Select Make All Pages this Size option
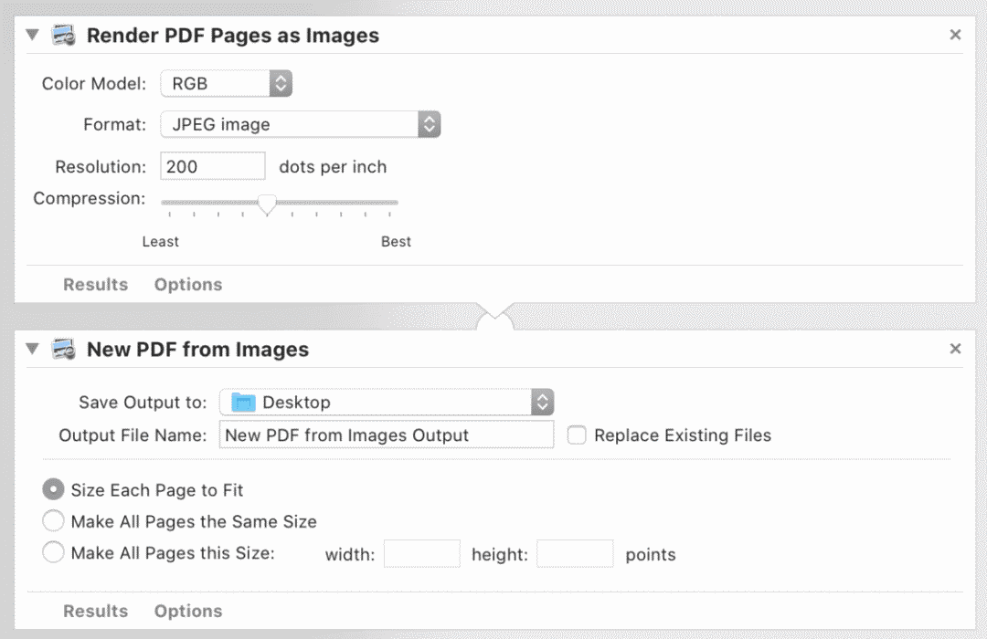Screen dimensions: 987x639 54,553
